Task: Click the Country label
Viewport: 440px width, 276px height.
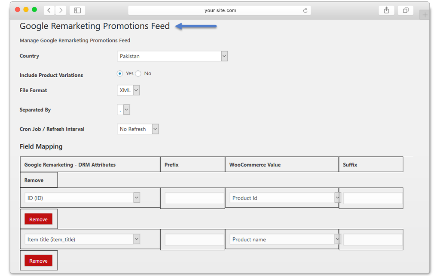Action: pyautogui.click(x=29, y=56)
